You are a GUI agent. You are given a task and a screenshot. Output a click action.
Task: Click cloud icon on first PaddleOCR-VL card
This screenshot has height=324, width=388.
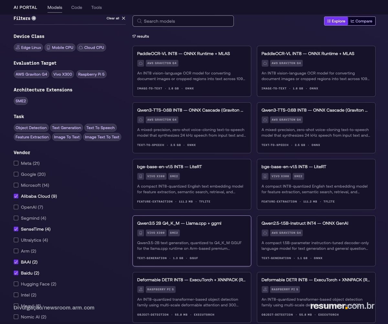(x=140, y=63)
